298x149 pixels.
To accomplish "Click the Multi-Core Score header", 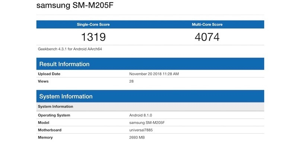I will [x=207, y=25].
